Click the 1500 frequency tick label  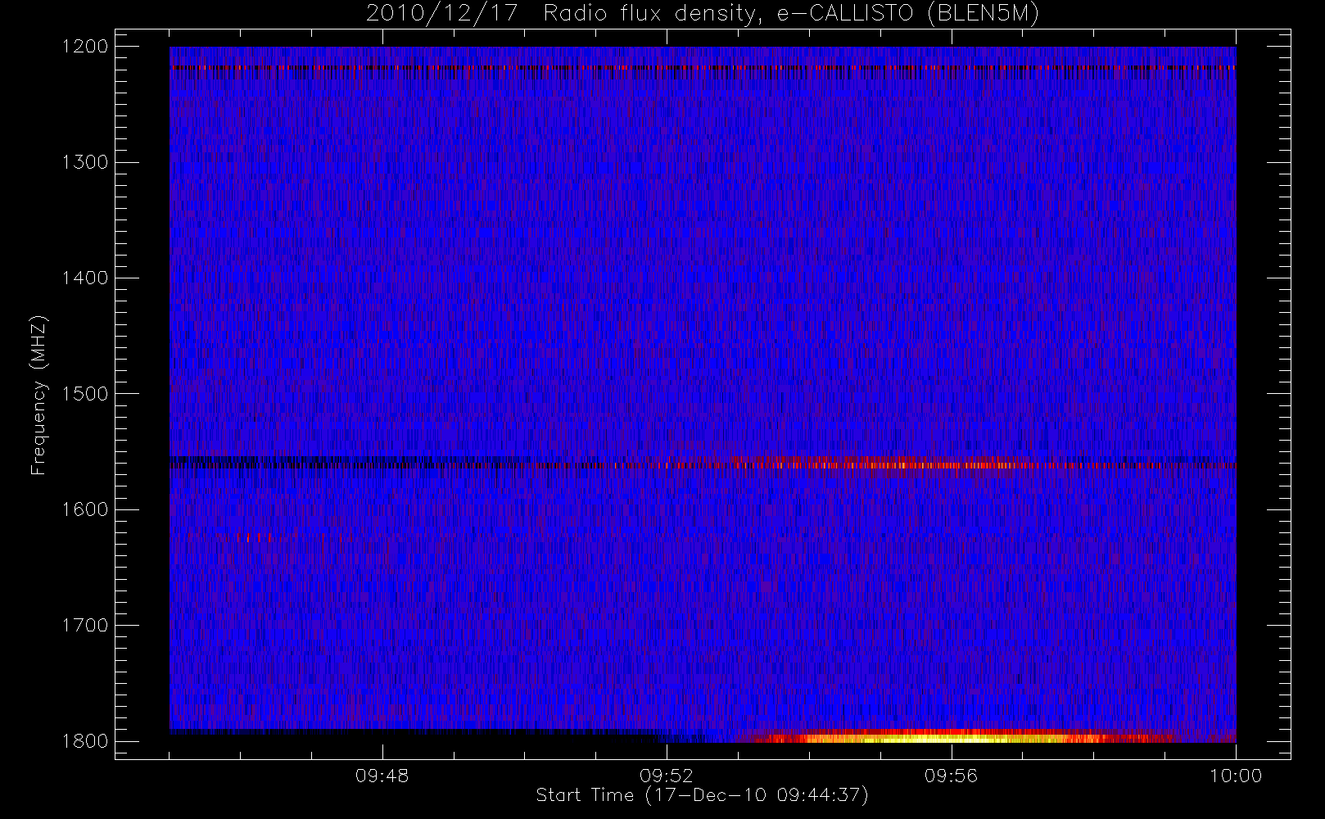(85, 393)
